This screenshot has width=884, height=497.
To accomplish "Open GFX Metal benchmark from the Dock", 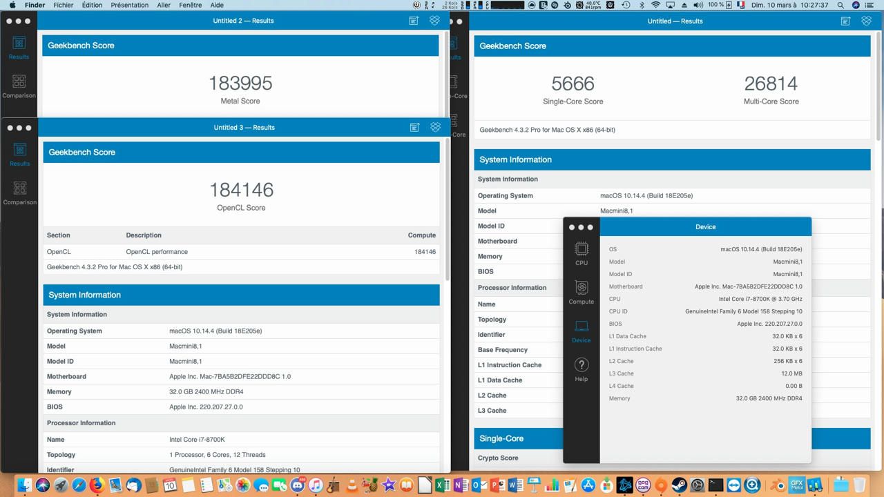I will click(797, 485).
